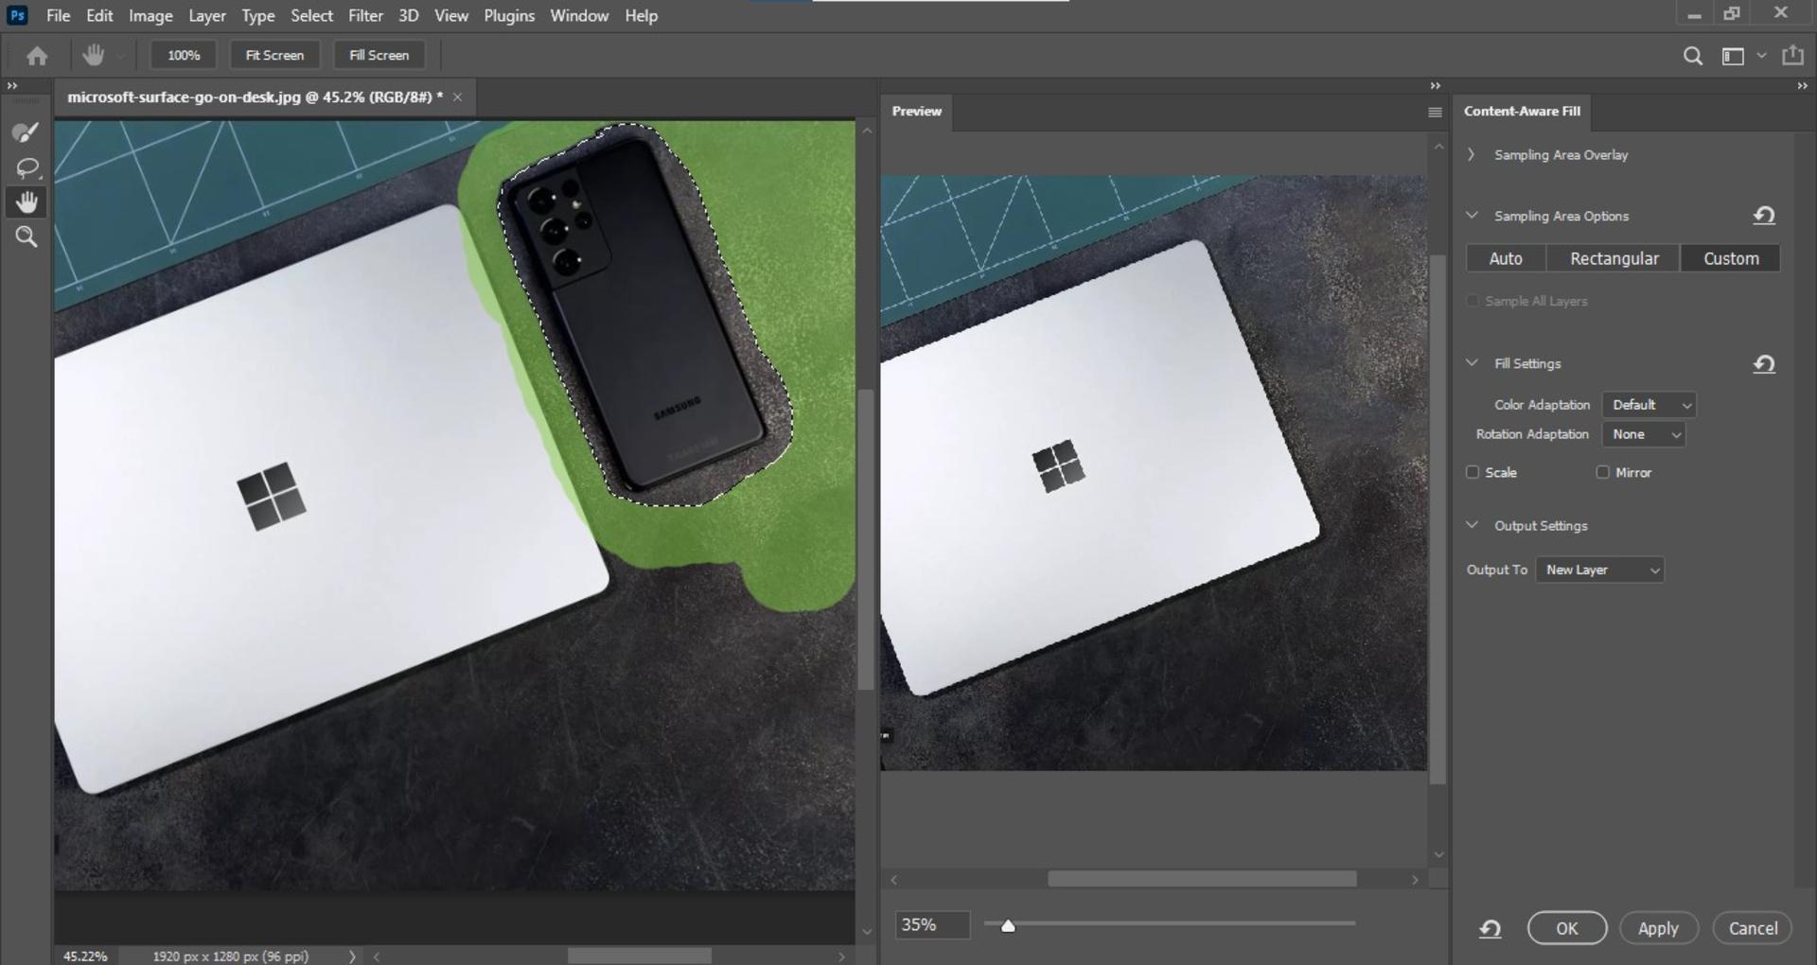Confirm with the OK button
This screenshot has width=1817, height=965.
1567,929
